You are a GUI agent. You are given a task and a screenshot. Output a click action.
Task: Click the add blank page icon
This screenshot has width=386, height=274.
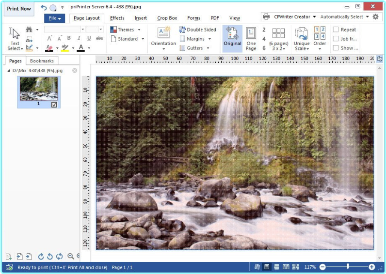click(x=8, y=257)
